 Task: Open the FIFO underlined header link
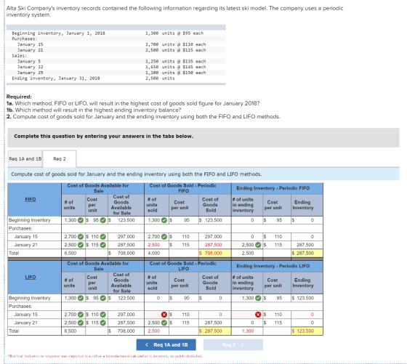tap(31, 199)
